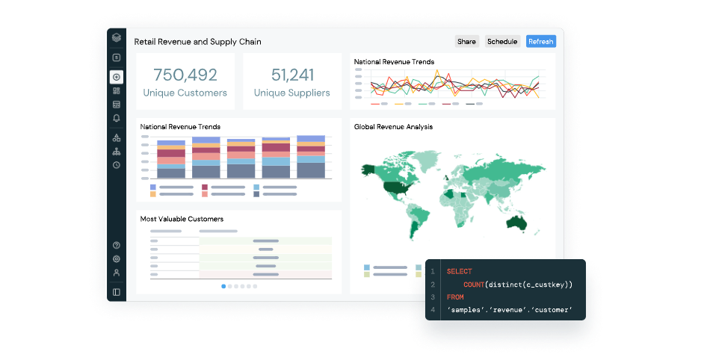Click the dark red legend swatch in the bar chart
Screen dimensions: 704x357
pos(205,187)
